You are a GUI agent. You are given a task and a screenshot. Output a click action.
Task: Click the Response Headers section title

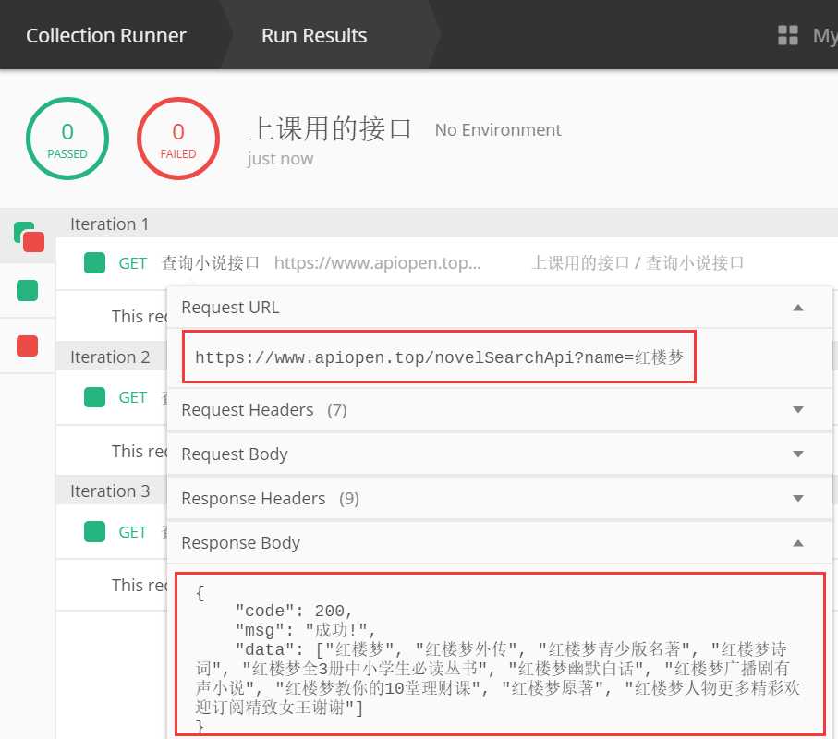(253, 499)
